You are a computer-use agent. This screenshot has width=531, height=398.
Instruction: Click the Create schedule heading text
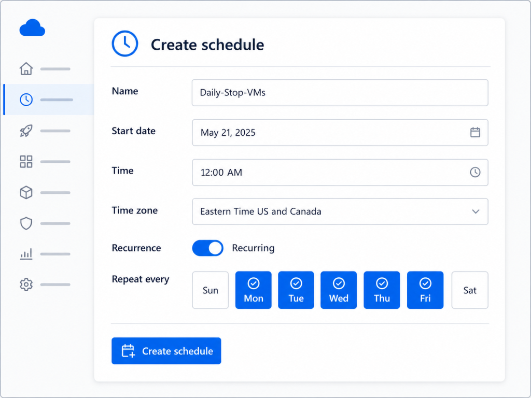pyautogui.click(x=207, y=45)
